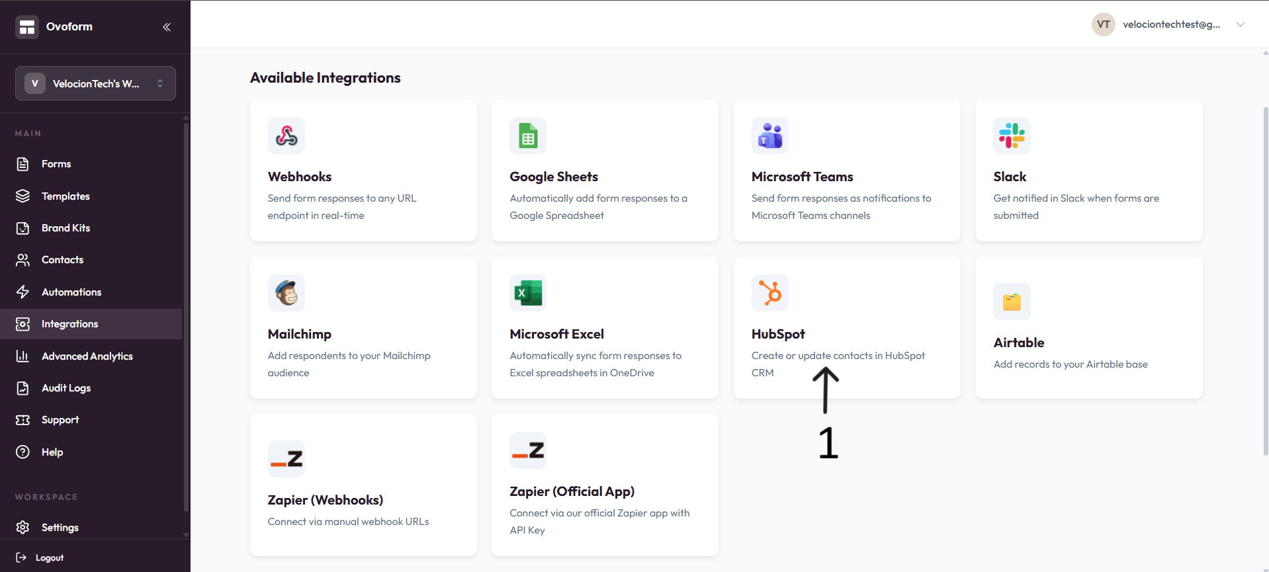
Task: Open the Webhooks card title
Action: point(300,177)
